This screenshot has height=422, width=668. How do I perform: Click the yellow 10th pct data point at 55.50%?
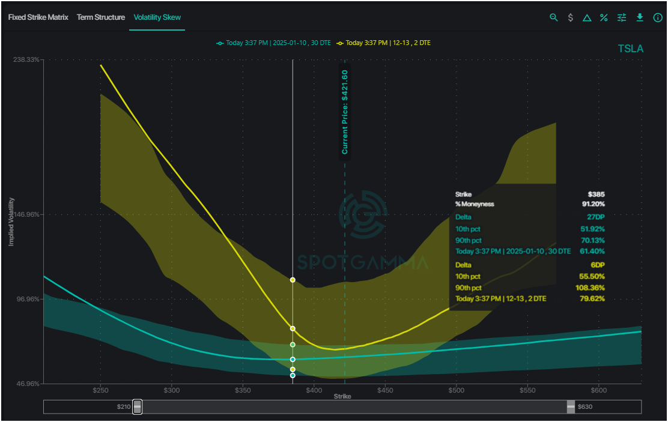293,369
